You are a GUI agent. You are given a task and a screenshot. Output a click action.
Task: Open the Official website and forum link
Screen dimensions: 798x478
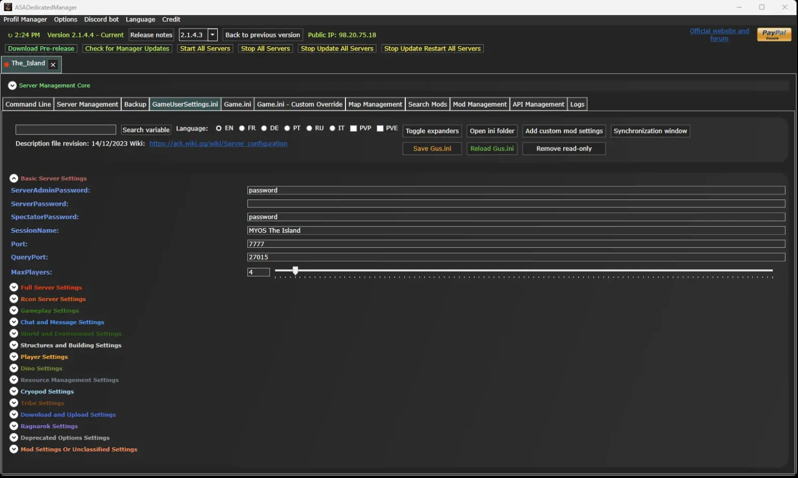[720, 35]
